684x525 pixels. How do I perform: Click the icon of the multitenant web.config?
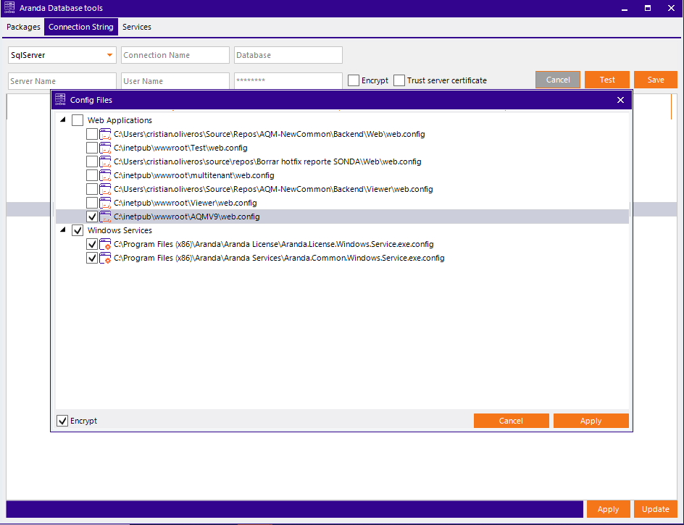click(105, 175)
